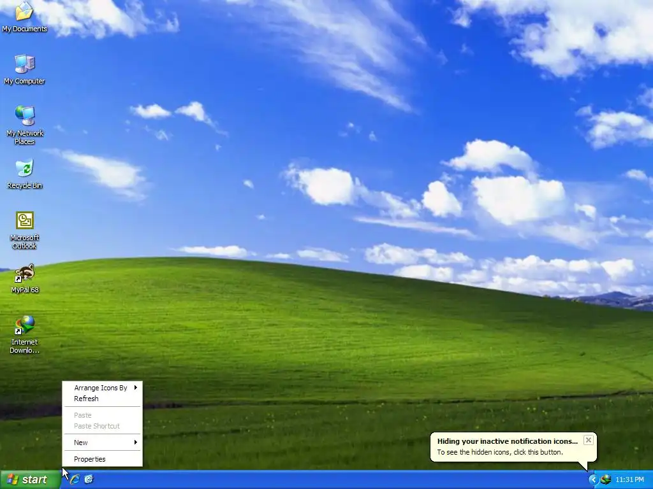
Task: Select the MyPal 68 browser shortcut
Action: pos(25,279)
